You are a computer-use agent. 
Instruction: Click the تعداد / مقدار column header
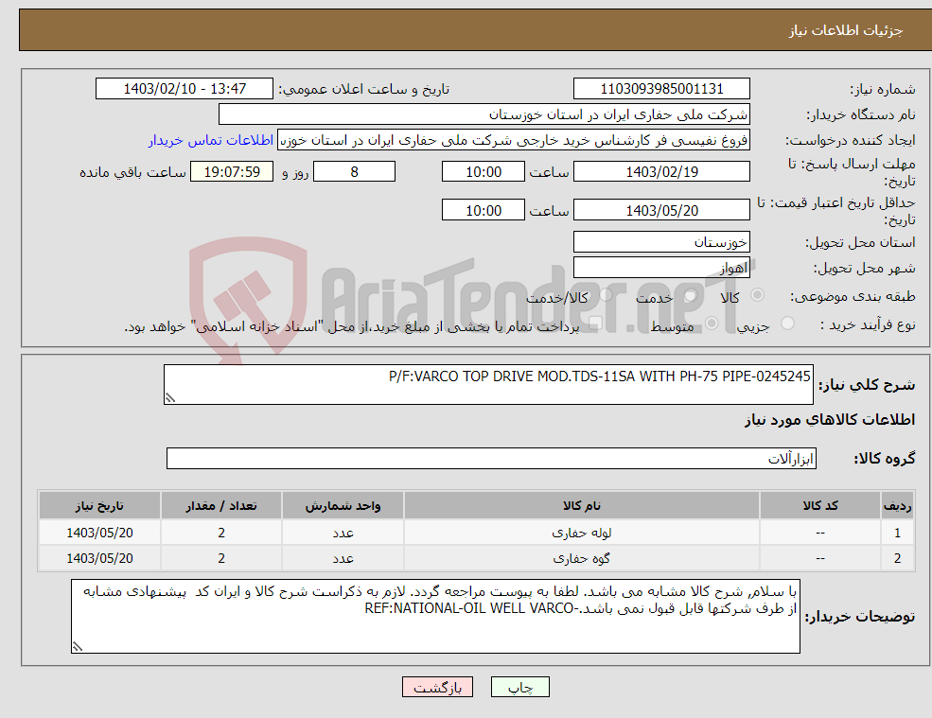pos(221,505)
